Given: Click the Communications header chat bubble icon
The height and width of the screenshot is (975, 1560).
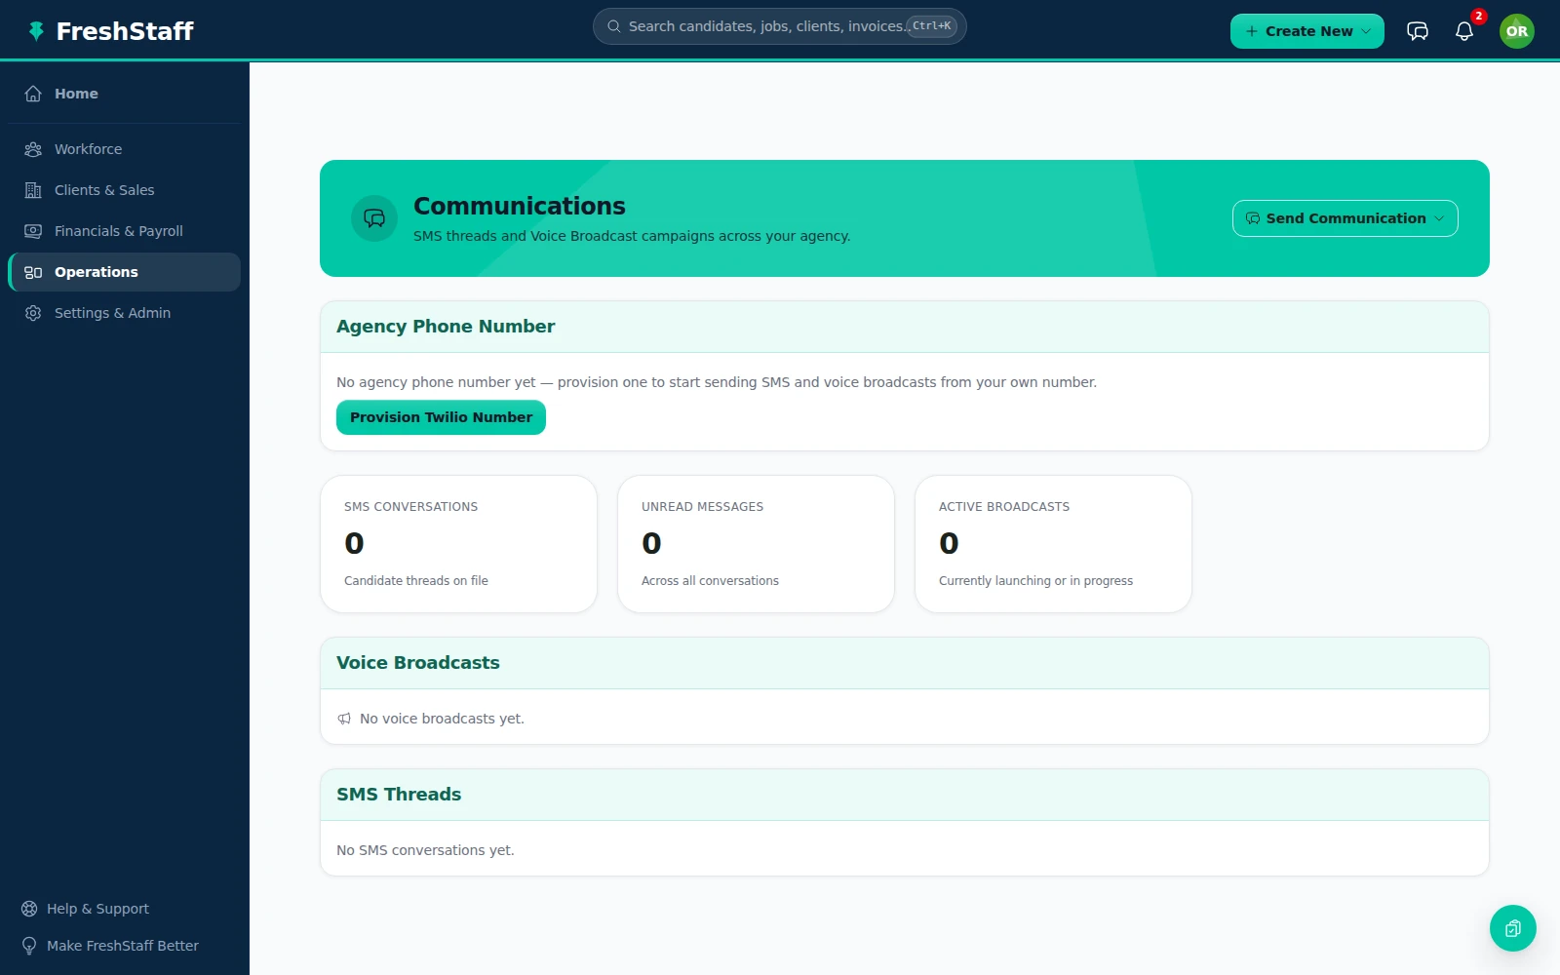Looking at the screenshot, I should 374,218.
